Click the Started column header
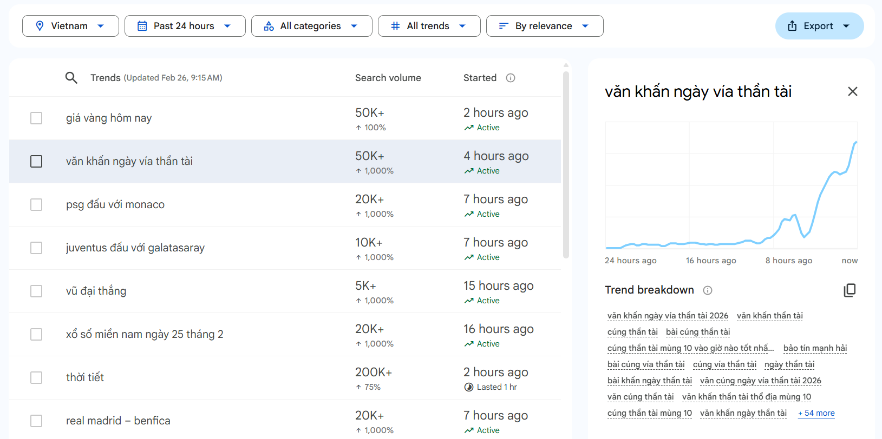Viewport: 882px width, 439px height. pyautogui.click(x=480, y=78)
